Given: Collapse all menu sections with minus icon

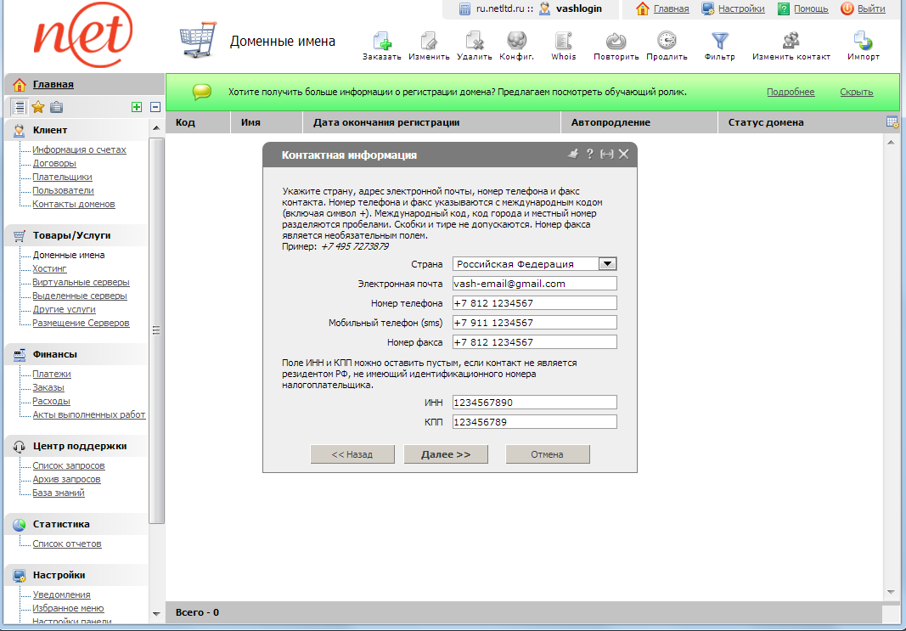Looking at the screenshot, I should click(x=155, y=107).
